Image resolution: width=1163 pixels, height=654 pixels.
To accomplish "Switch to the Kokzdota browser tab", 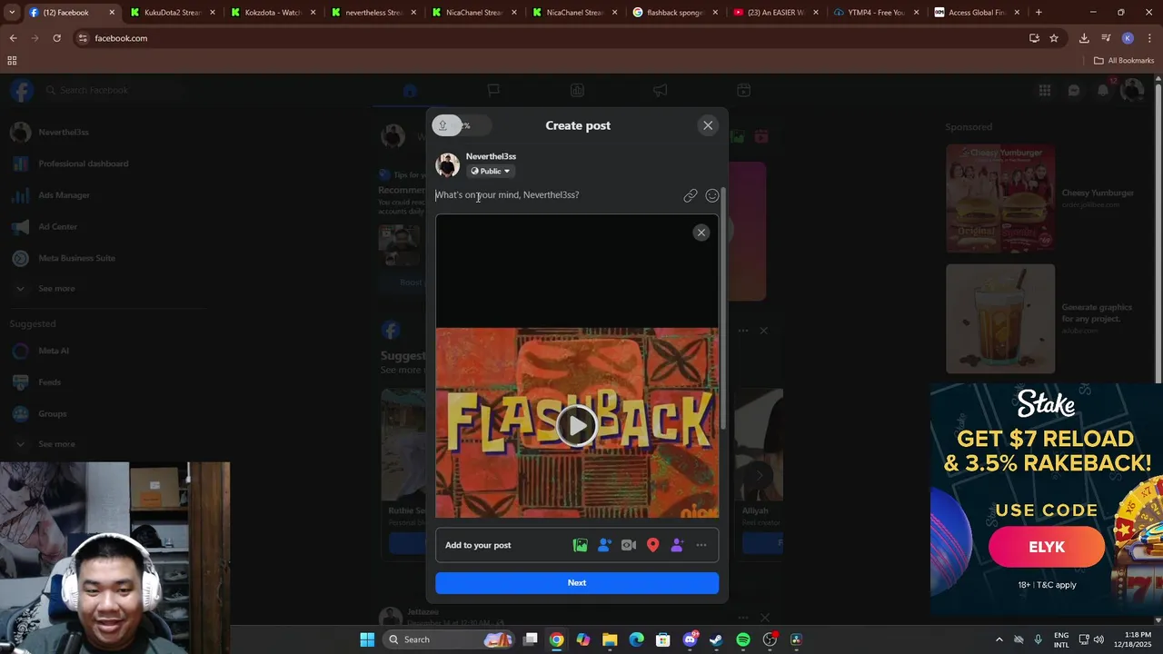I will click(273, 13).
